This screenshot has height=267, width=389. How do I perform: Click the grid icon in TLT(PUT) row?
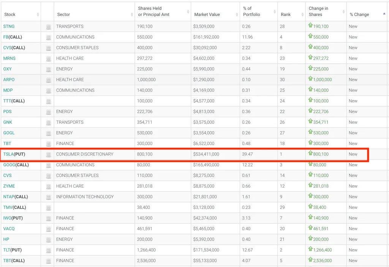(49, 251)
